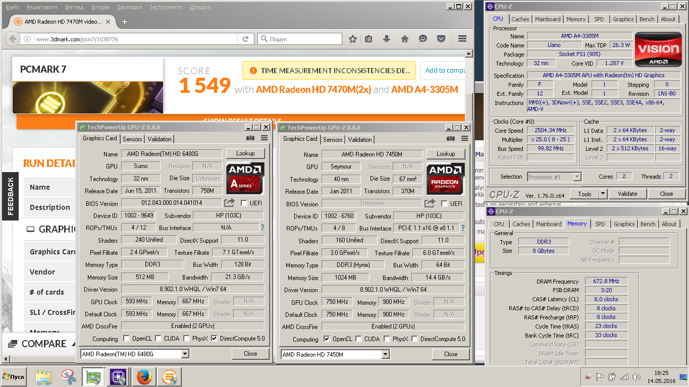689x387 pixels.
Task: Click time measurement inconsistencies warning banner
Action: [x=329, y=71]
